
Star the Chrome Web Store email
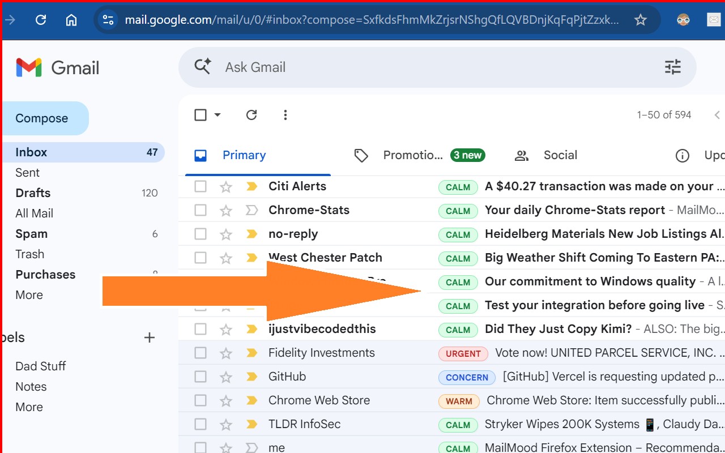[226, 400]
